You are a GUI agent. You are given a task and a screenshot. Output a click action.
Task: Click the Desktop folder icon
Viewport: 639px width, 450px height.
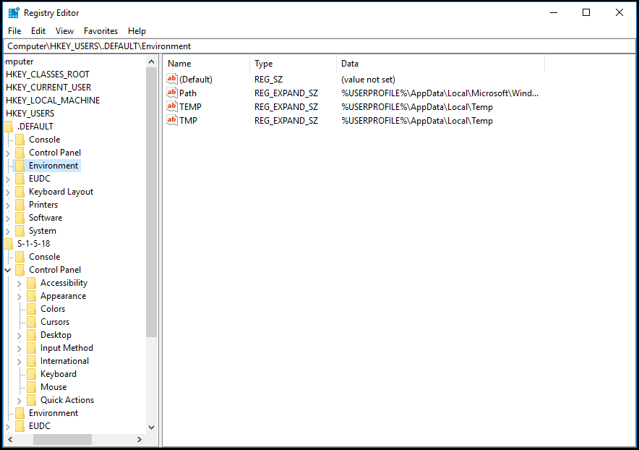tap(31, 336)
